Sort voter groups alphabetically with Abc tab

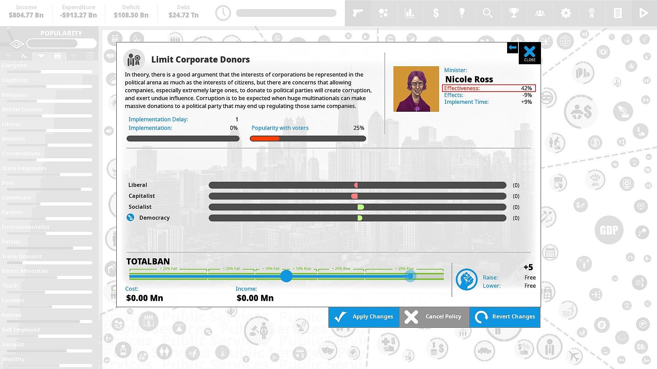pyautogui.click(x=25, y=56)
